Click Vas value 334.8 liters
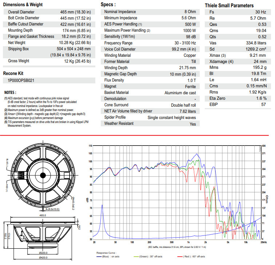The image size is (275, 265). click(x=256, y=43)
